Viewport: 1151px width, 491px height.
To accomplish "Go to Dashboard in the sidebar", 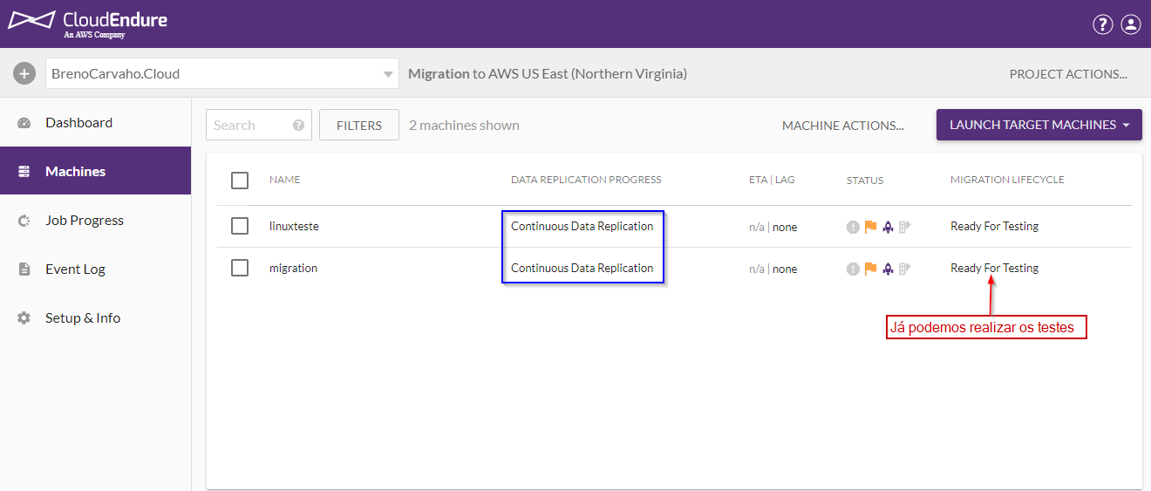I will (78, 123).
